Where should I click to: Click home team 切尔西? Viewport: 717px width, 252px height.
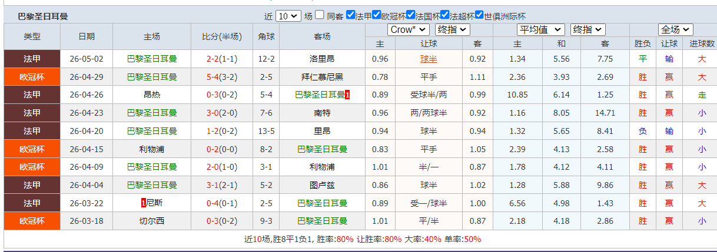point(152,221)
